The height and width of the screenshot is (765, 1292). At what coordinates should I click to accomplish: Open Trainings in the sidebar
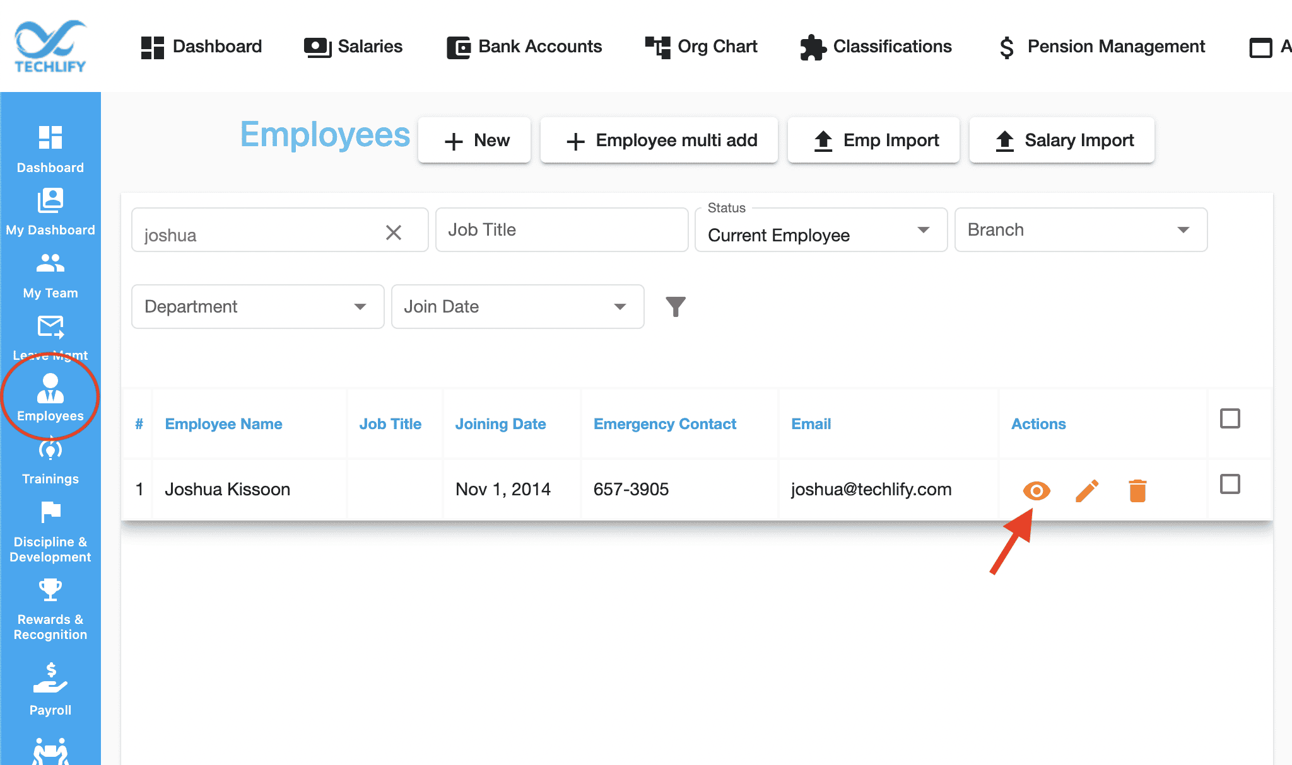pyautogui.click(x=50, y=462)
